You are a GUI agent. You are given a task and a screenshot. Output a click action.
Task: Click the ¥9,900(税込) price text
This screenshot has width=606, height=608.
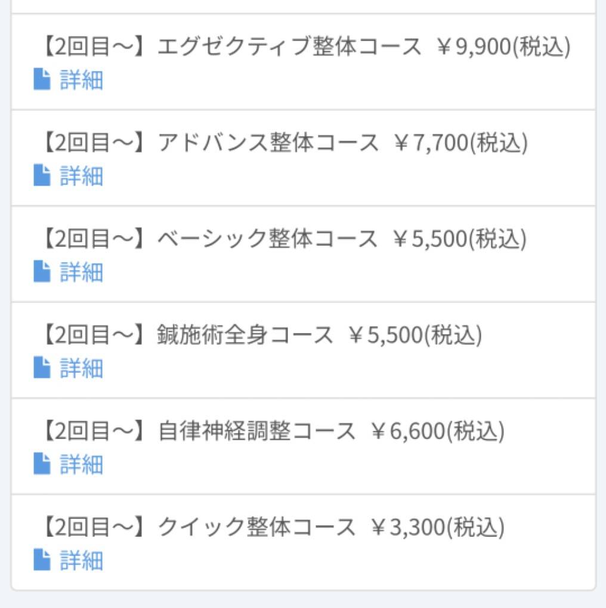point(503,47)
